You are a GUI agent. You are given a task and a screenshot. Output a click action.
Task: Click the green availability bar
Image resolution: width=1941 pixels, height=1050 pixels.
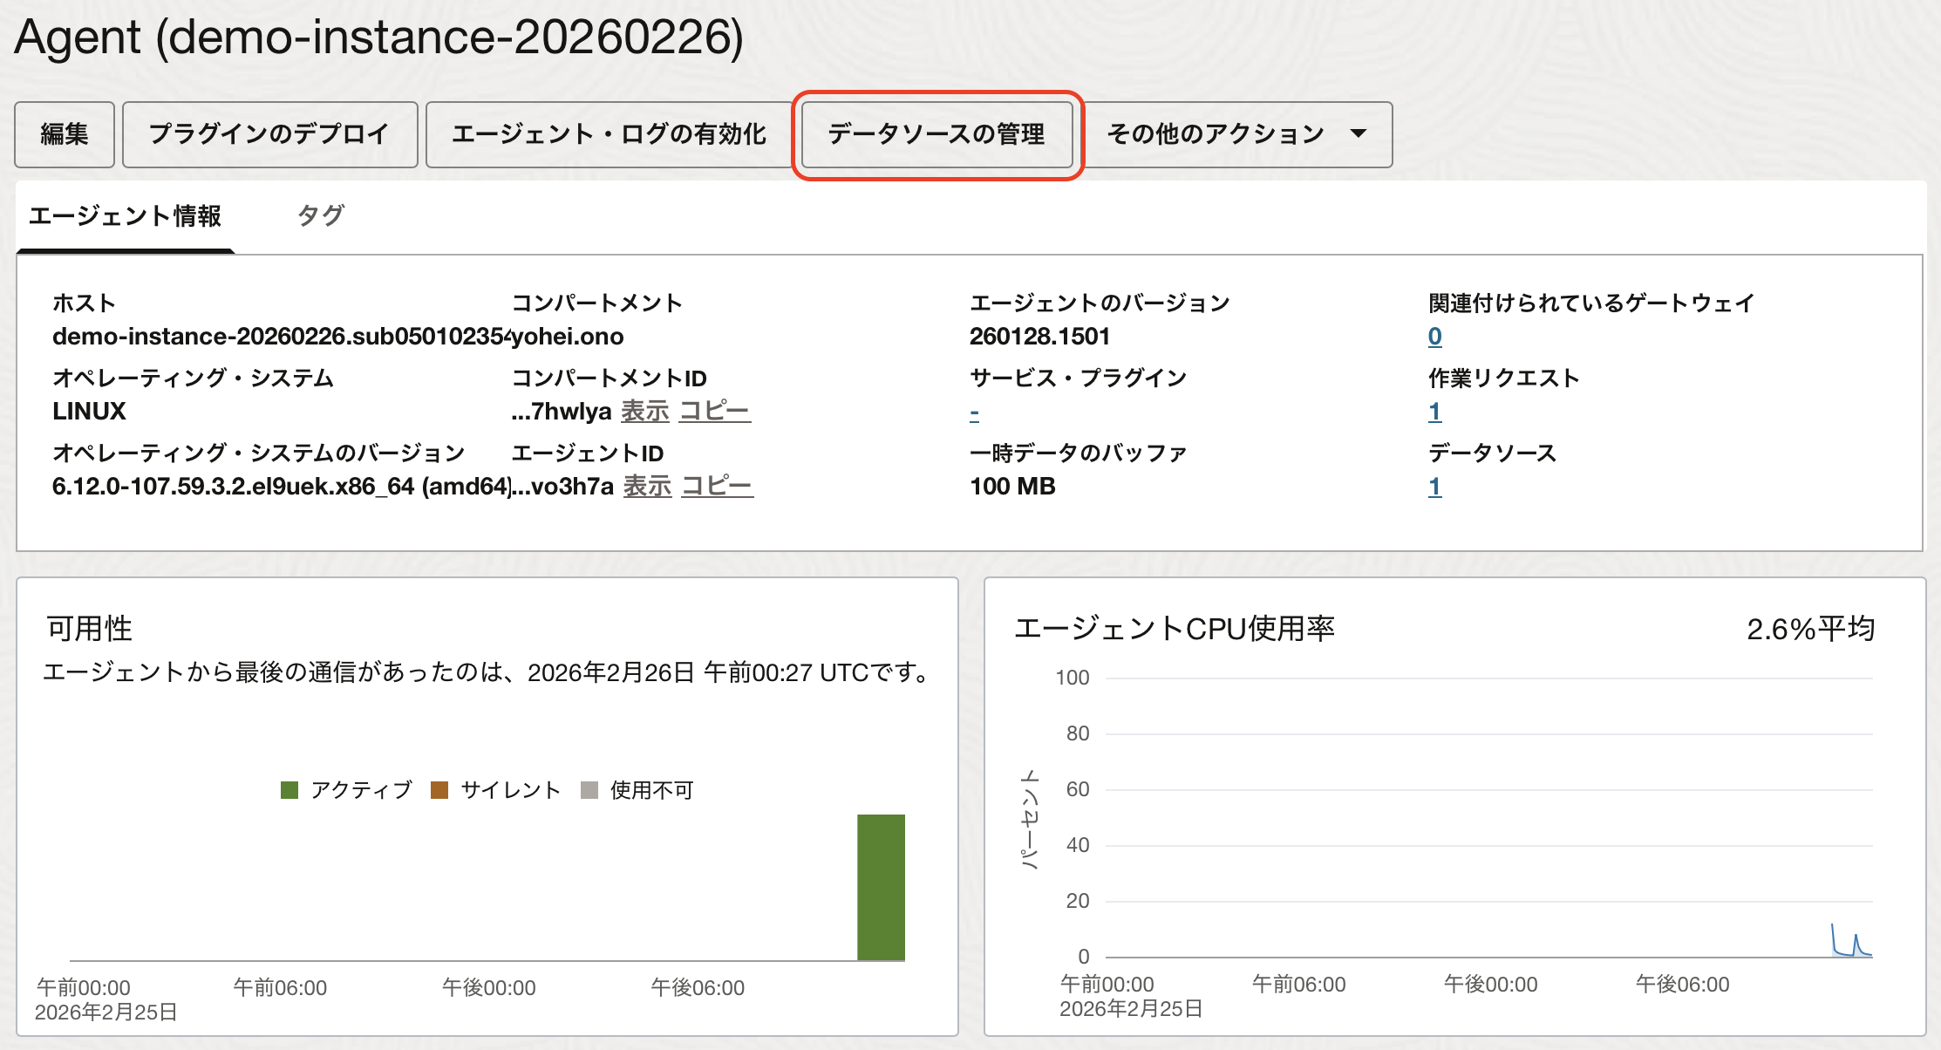pos(881,887)
